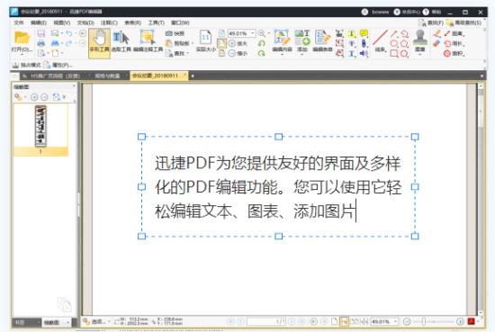Image resolution: width=495 pixels, height=332 pixels.
Task: Click the zoom slider in status bar
Action: (x=424, y=321)
